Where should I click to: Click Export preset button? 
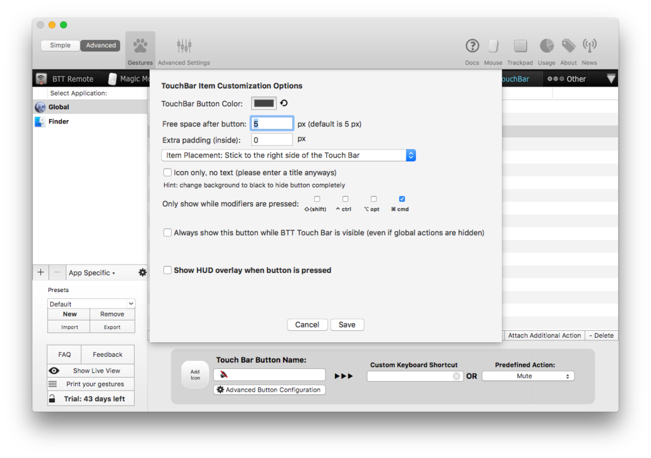(x=112, y=327)
